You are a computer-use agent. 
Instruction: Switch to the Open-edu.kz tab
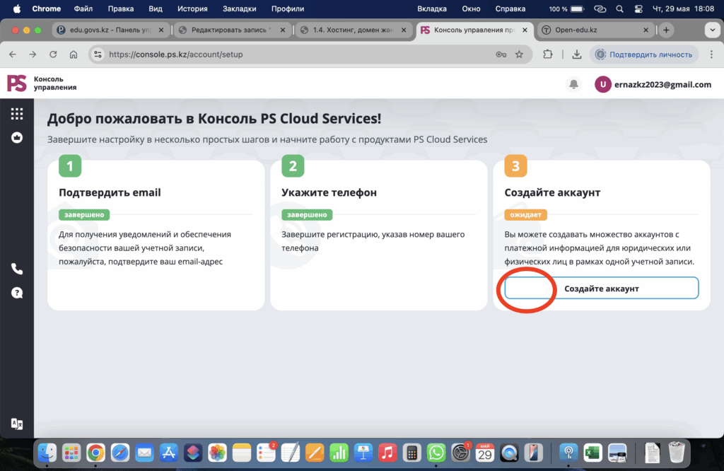(594, 30)
